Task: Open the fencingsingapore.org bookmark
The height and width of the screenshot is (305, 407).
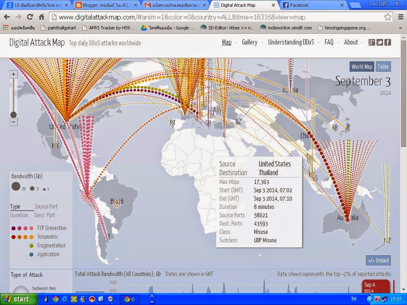Action: pos(345,27)
